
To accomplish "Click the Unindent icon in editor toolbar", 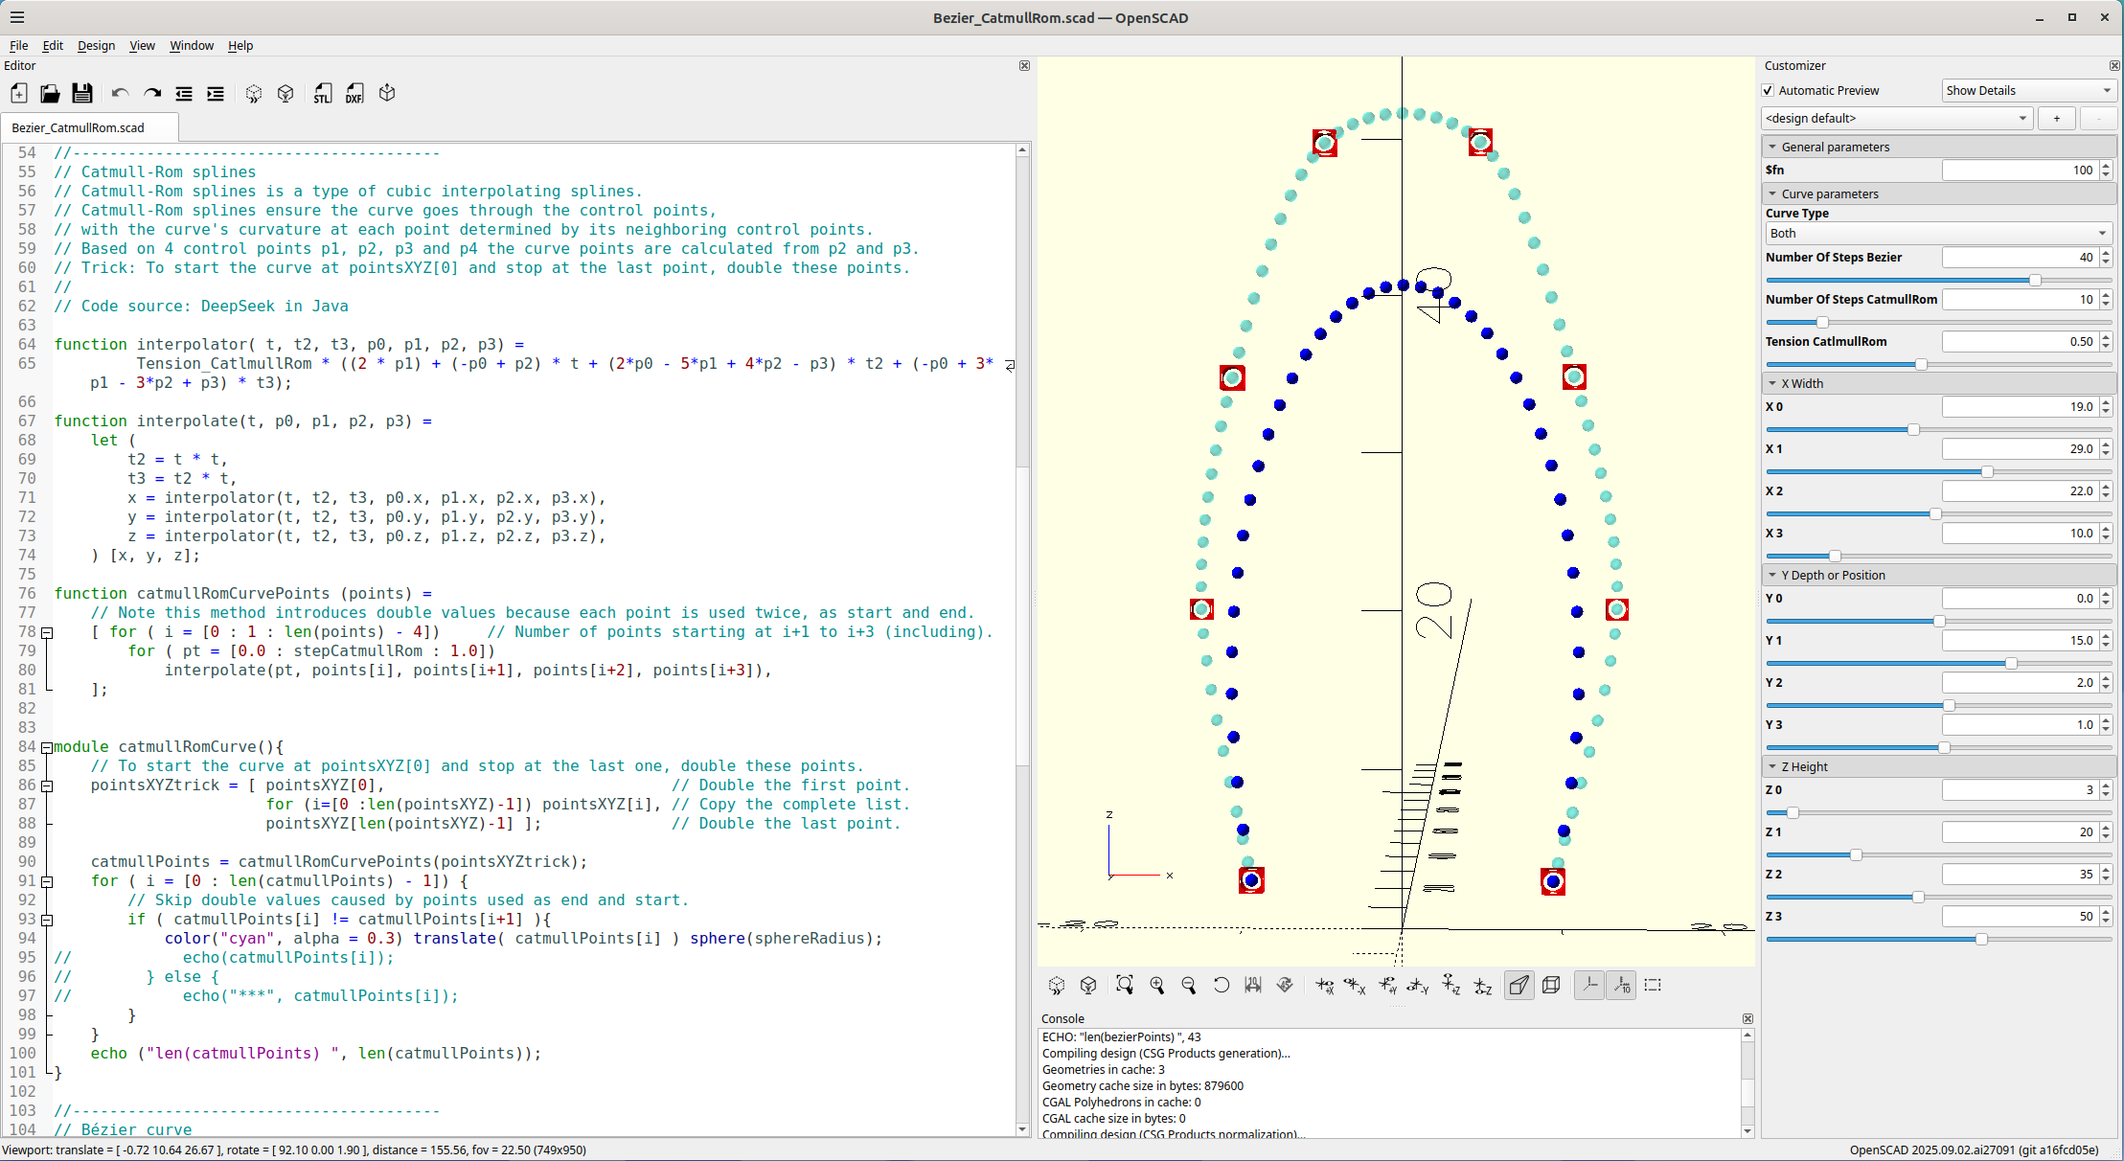I will pyautogui.click(x=184, y=93).
